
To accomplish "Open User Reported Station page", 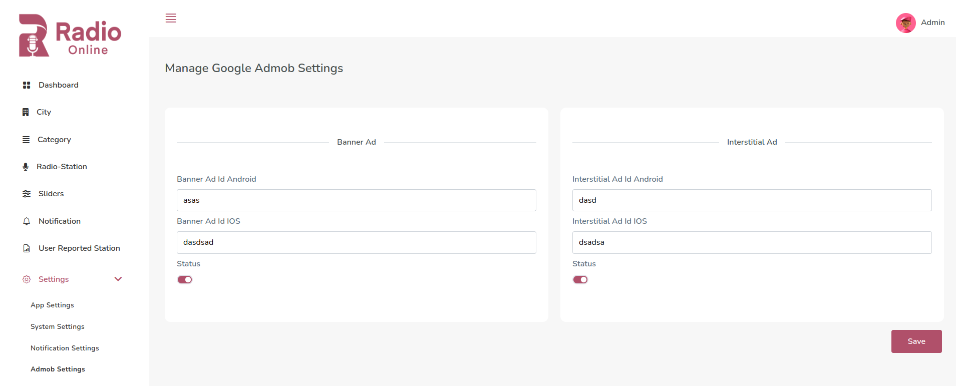I will click(79, 248).
